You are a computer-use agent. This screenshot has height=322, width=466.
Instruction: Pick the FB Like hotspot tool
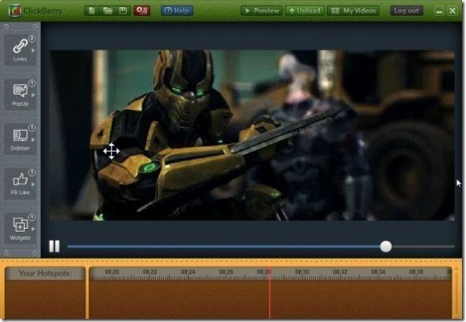click(20, 183)
